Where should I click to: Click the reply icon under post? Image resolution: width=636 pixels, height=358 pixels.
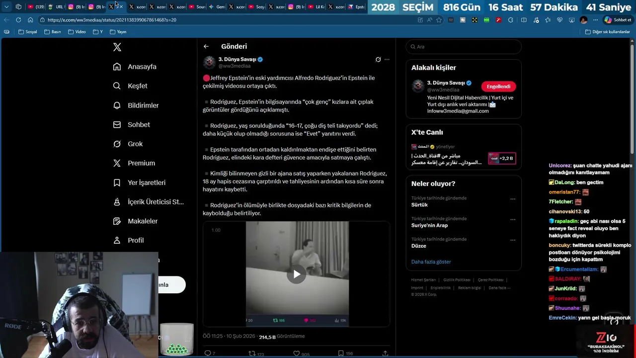[x=208, y=353]
